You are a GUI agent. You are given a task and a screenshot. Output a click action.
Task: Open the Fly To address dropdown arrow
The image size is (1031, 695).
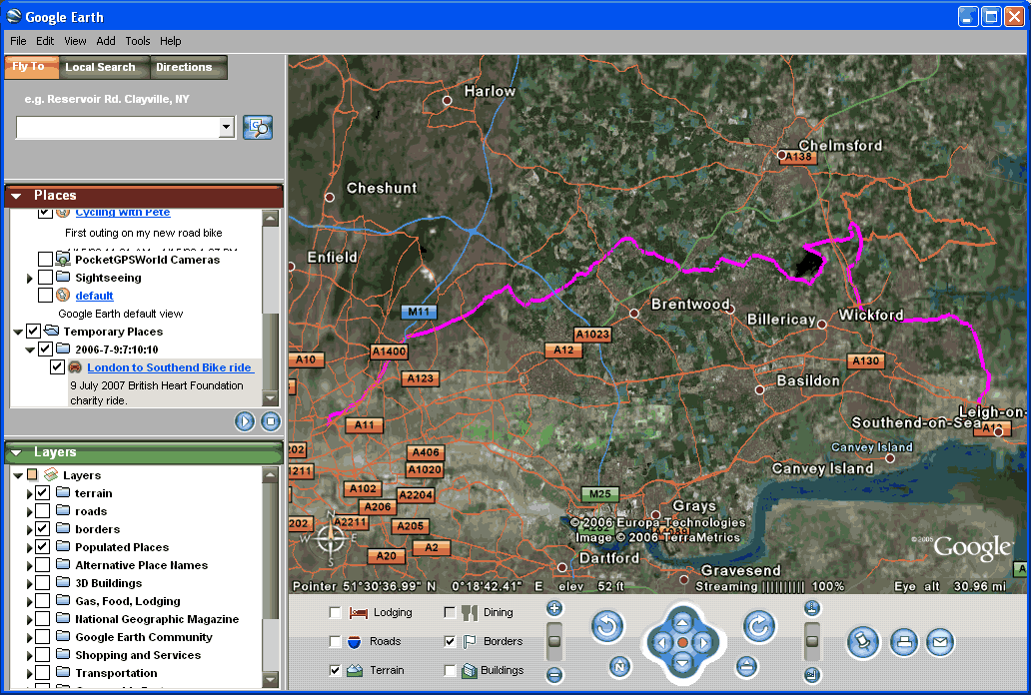(226, 127)
